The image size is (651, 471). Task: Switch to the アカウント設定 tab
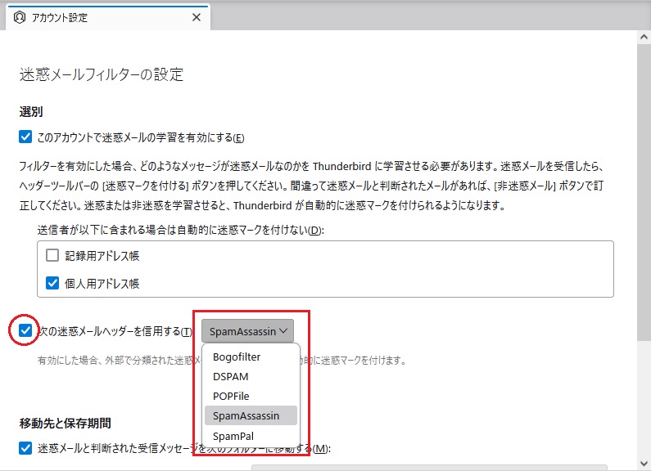pyautogui.click(x=106, y=17)
